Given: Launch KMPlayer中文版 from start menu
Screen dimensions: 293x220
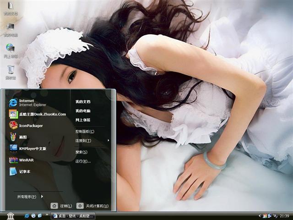Looking at the screenshot, I should [27, 148].
